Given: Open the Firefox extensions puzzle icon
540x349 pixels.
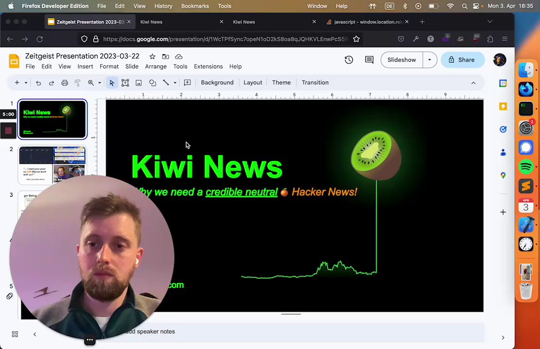Looking at the screenshot, I should [x=490, y=39].
